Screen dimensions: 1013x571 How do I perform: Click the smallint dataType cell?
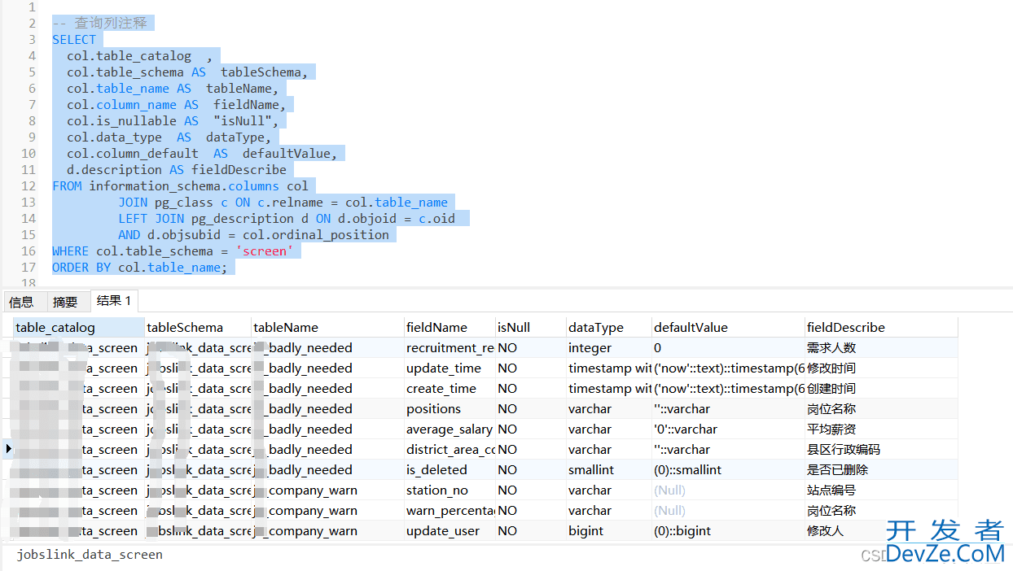coord(609,469)
